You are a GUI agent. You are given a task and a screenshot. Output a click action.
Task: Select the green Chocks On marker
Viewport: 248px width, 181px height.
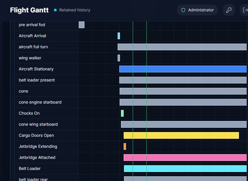(122, 113)
